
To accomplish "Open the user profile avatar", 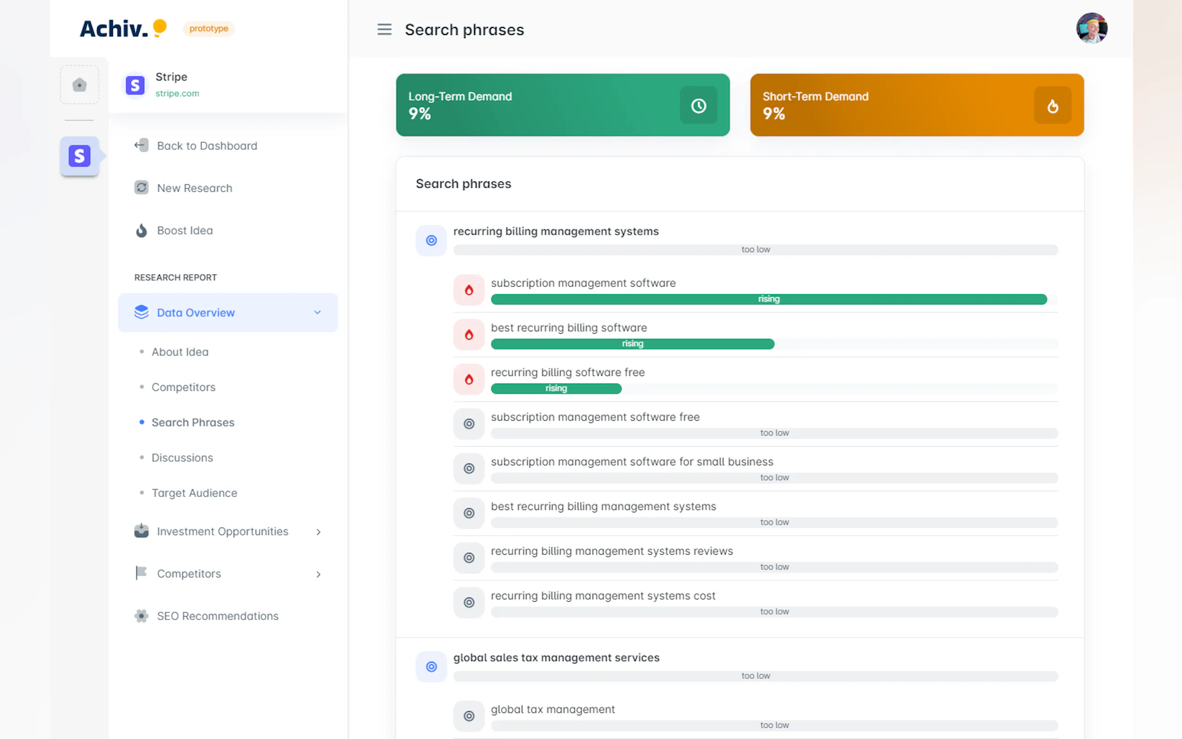I will pyautogui.click(x=1091, y=29).
